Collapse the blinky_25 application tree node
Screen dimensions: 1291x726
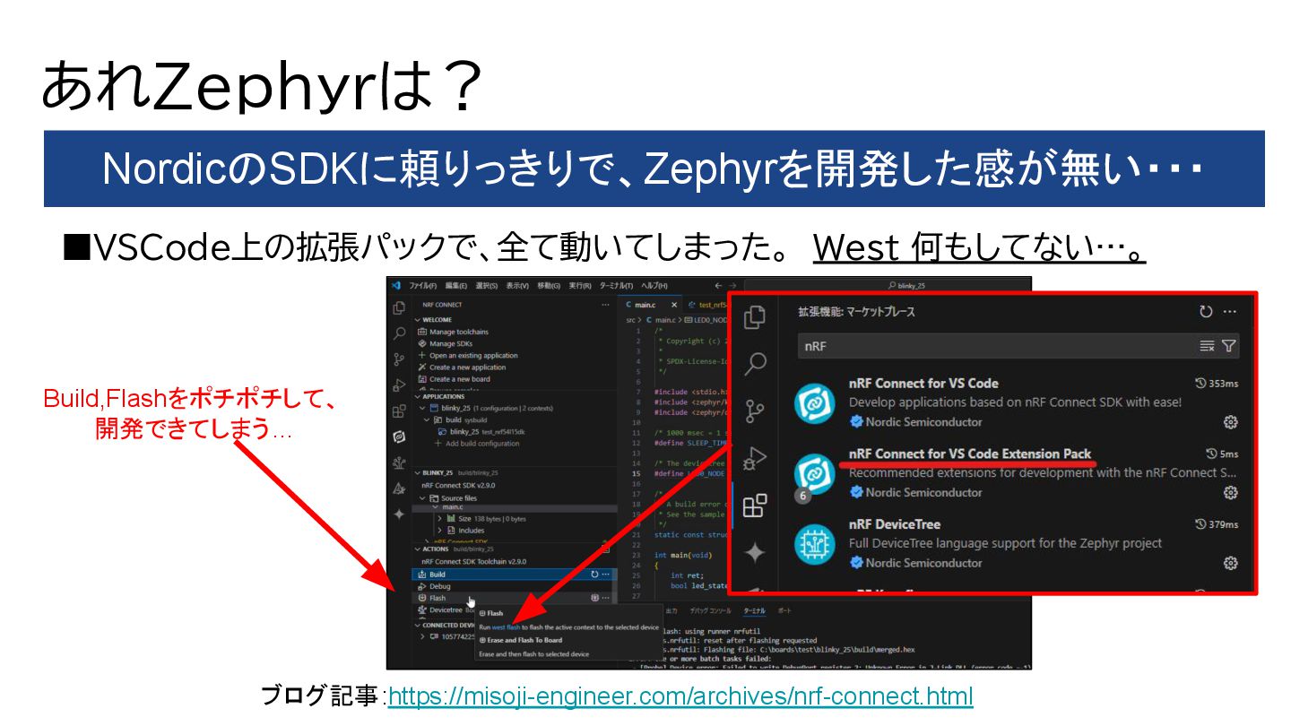422,408
